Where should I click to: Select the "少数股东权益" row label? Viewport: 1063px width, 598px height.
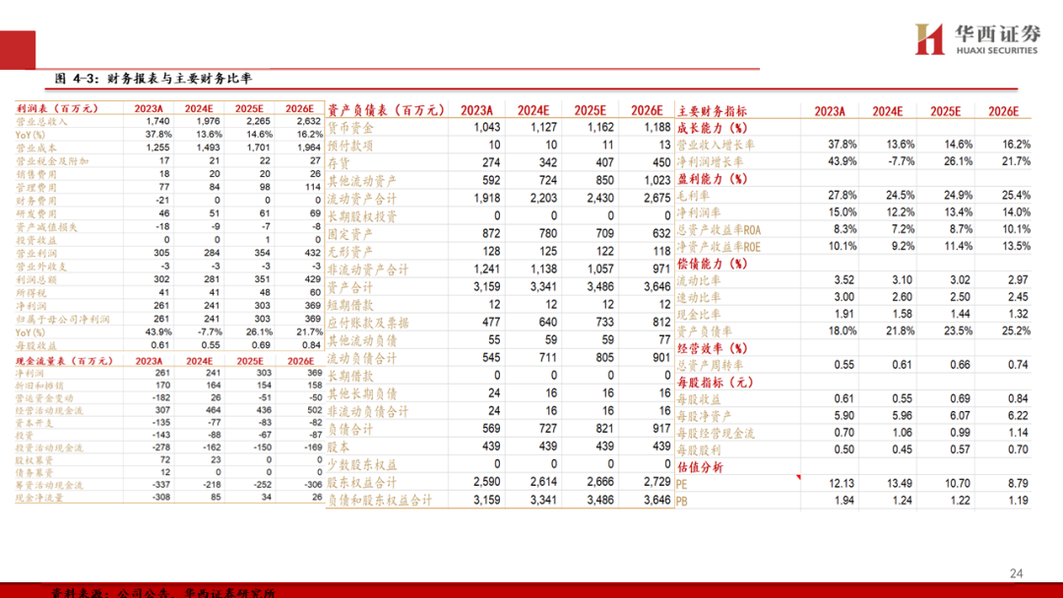point(361,464)
